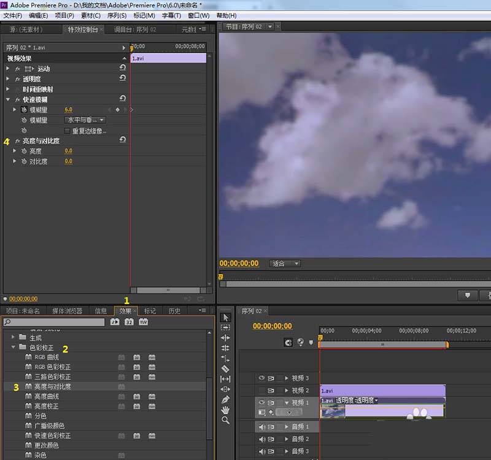Select the Pen tool
491x460 pixels.
click(x=225, y=400)
